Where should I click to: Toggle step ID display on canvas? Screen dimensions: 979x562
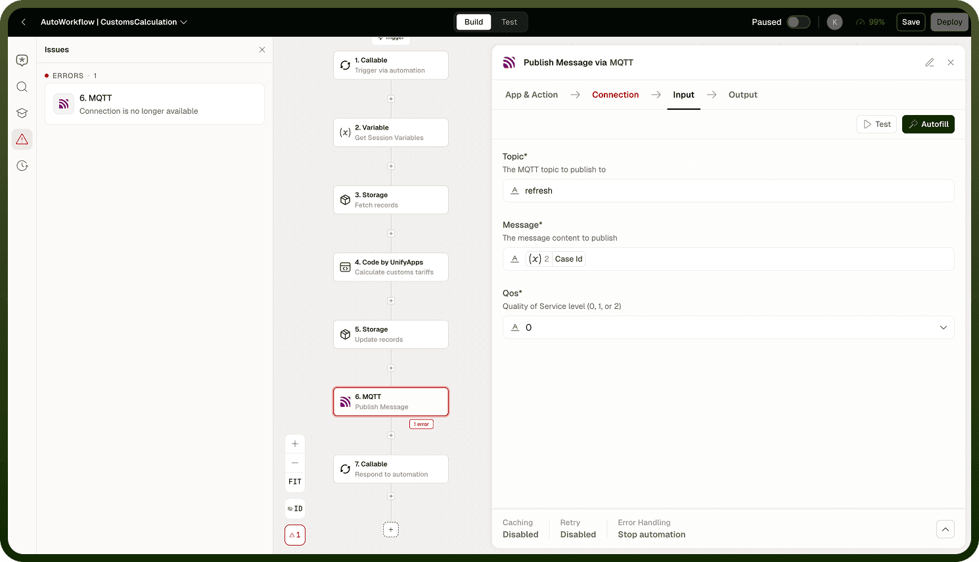click(x=295, y=509)
